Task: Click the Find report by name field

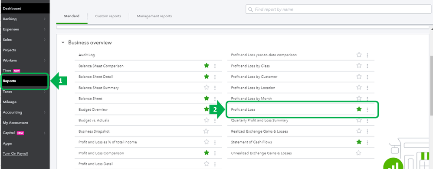Action: (x=338, y=10)
